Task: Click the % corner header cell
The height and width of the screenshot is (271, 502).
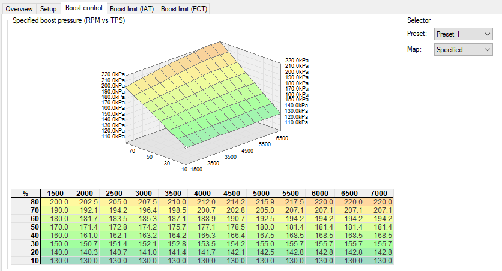Action: (x=26, y=193)
